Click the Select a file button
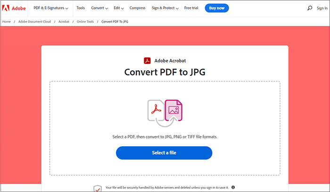Viewport: 330px width, 192px height. coord(164,153)
